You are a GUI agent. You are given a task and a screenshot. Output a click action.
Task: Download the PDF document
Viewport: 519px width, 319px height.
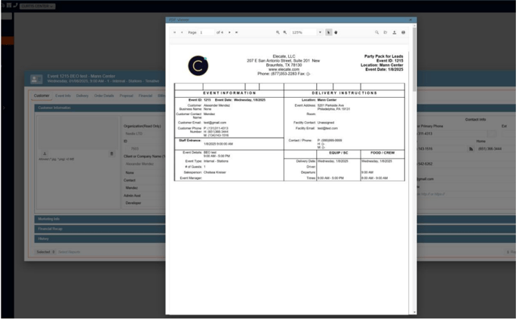(395, 32)
